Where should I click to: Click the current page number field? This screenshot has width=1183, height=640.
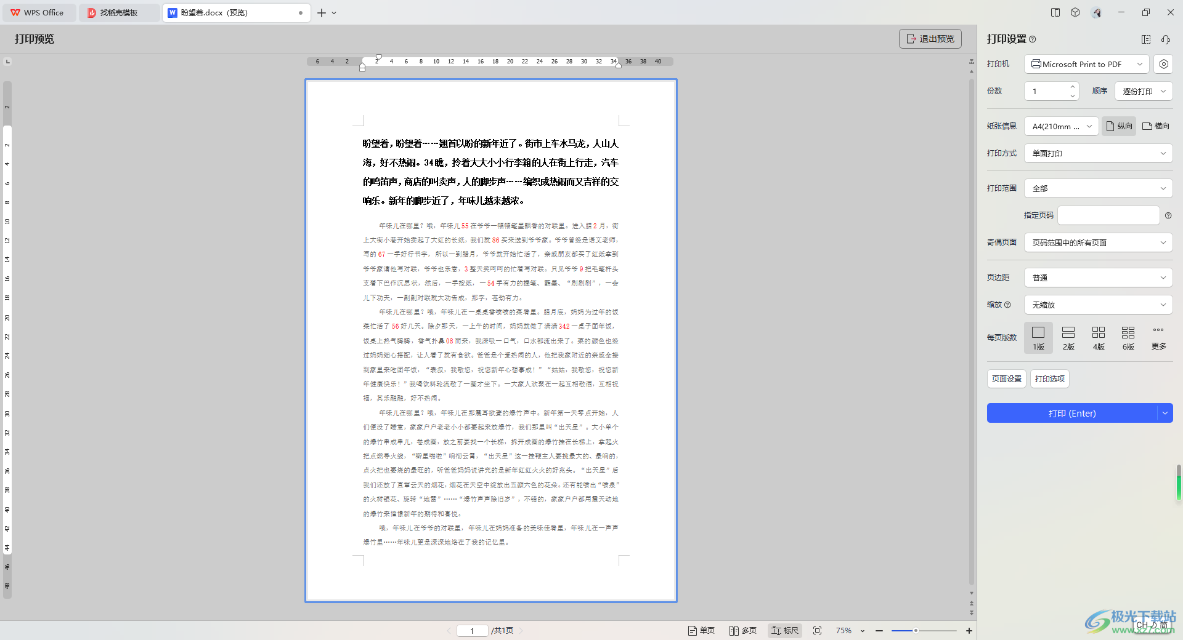(473, 631)
